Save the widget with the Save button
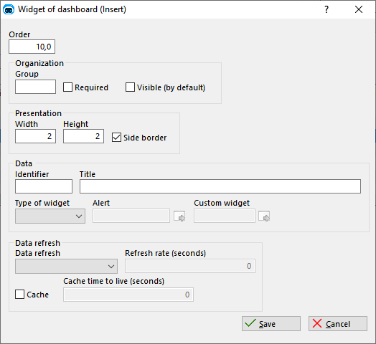This screenshot has width=376, height=344. (271, 324)
